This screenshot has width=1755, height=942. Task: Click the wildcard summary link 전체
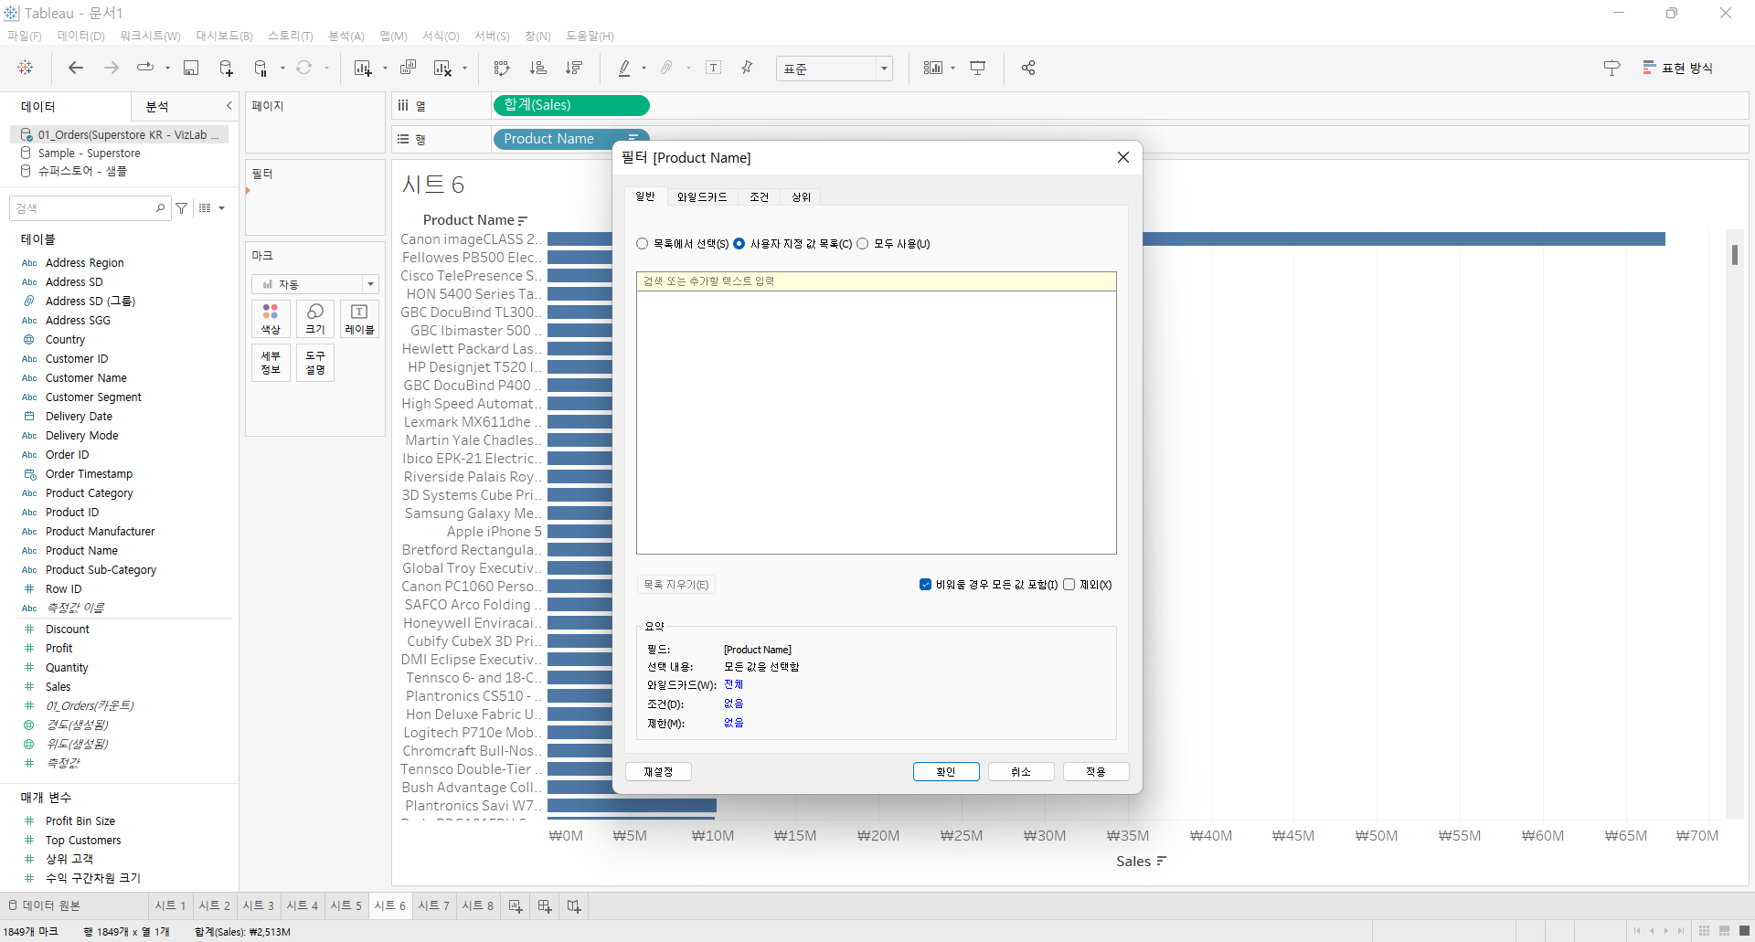[x=733, y=684]
